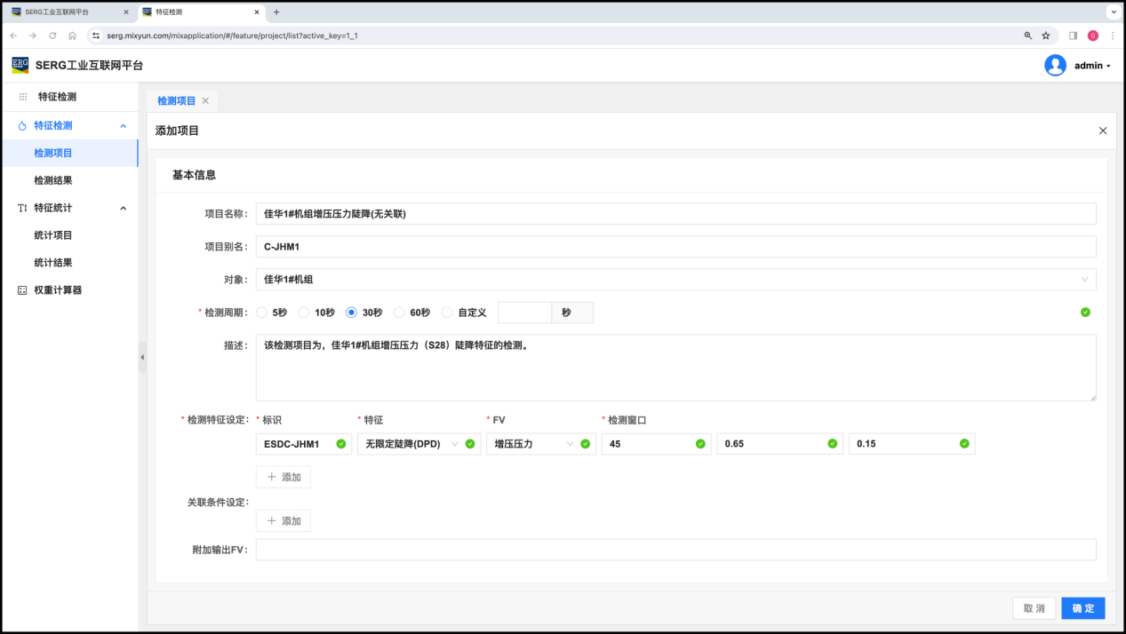Go to 统计项目 in the sidebar

pyautogui.click(x=53, y=235)
